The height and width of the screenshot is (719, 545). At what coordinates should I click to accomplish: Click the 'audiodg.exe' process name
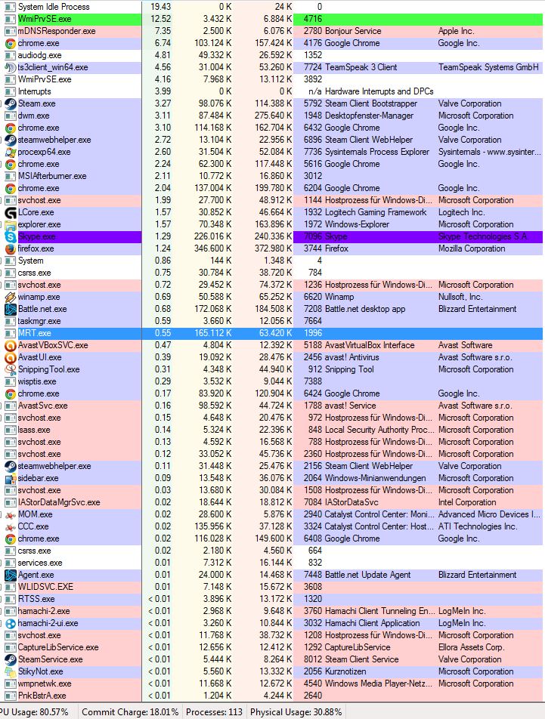tap(39, 55)
